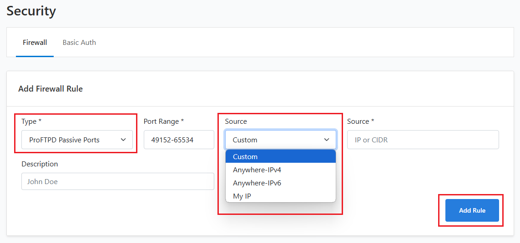Open the Basic Auth tab
This screenshot has height=243, width=520.
[79, 43]
